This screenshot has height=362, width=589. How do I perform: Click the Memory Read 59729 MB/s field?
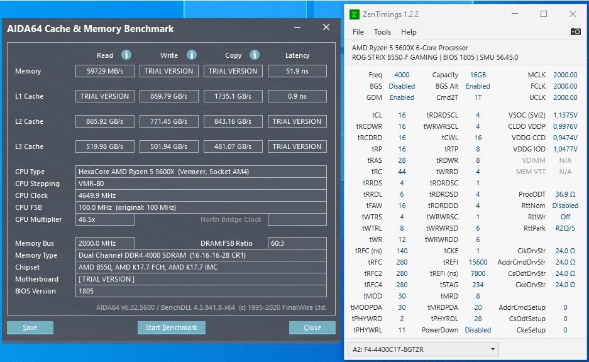point(105,71)
